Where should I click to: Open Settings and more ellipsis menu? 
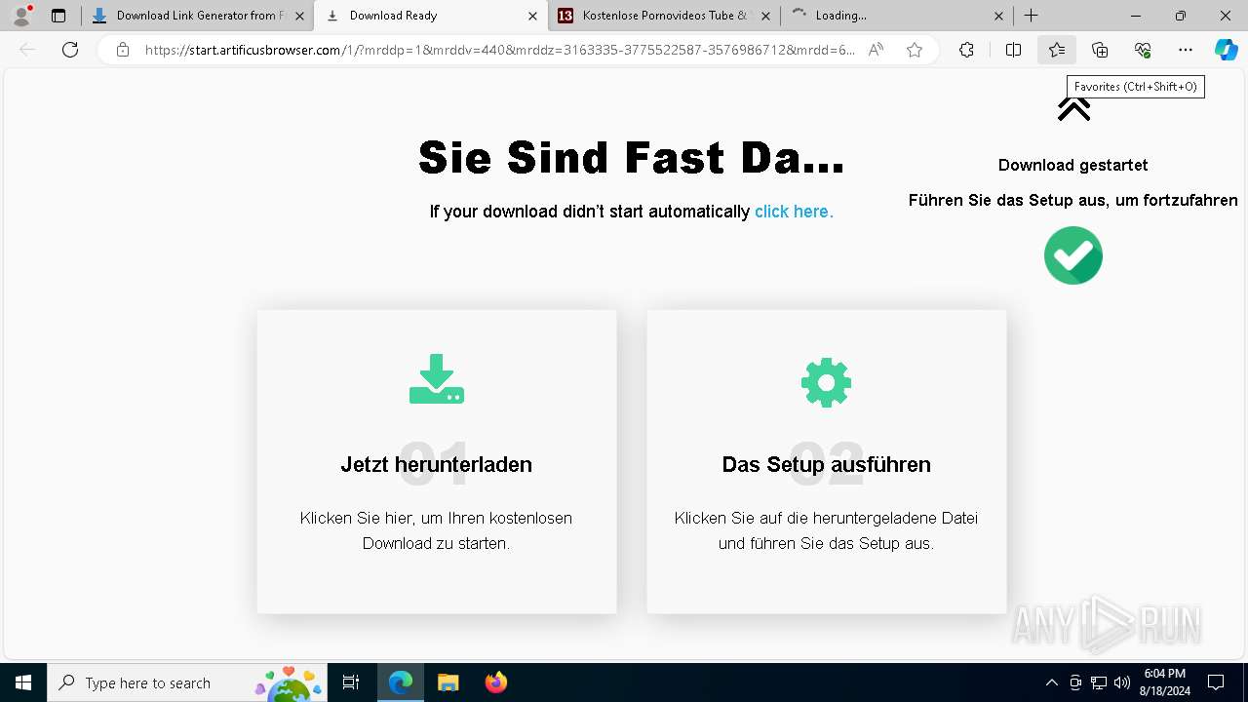1186,50
